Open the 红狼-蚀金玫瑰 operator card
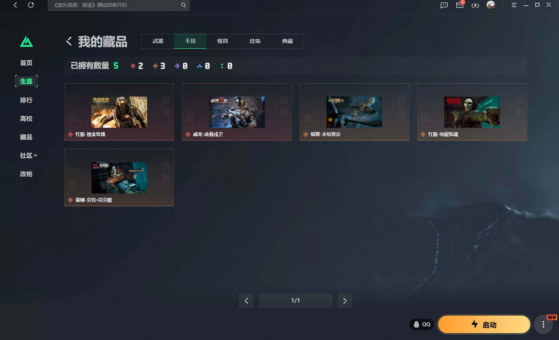The height and width of the screenshot is (340, 559). point(119,112)
